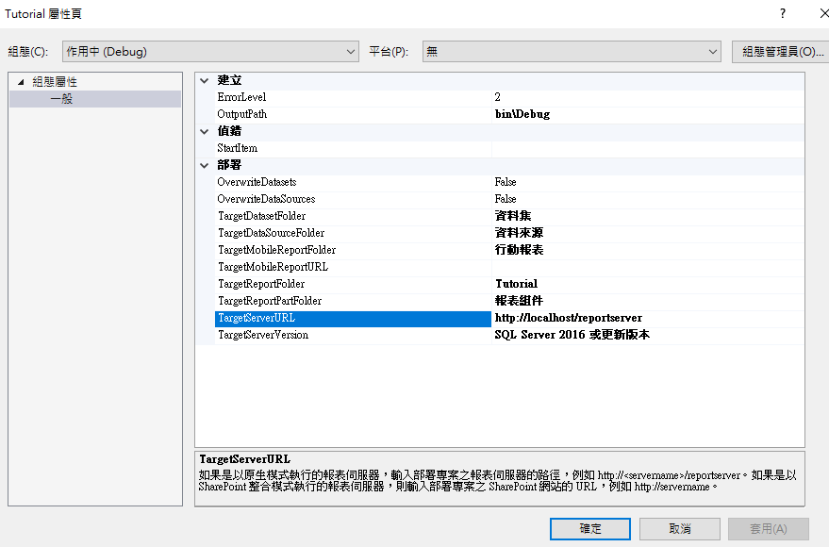Open the 平台 platform dropdown

tap(572, 51)
